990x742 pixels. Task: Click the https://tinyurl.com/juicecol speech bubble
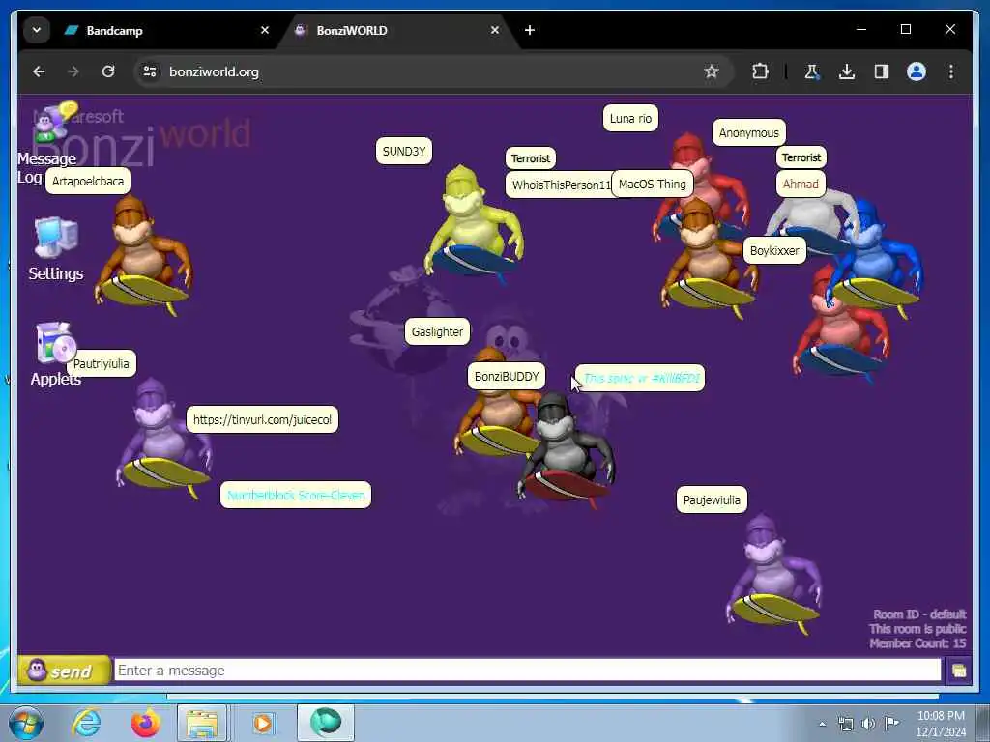click(262, 419)
